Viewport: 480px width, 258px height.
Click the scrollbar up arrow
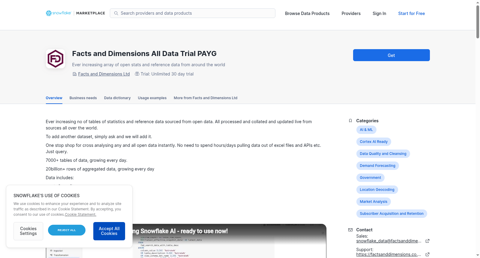point(478,2)
